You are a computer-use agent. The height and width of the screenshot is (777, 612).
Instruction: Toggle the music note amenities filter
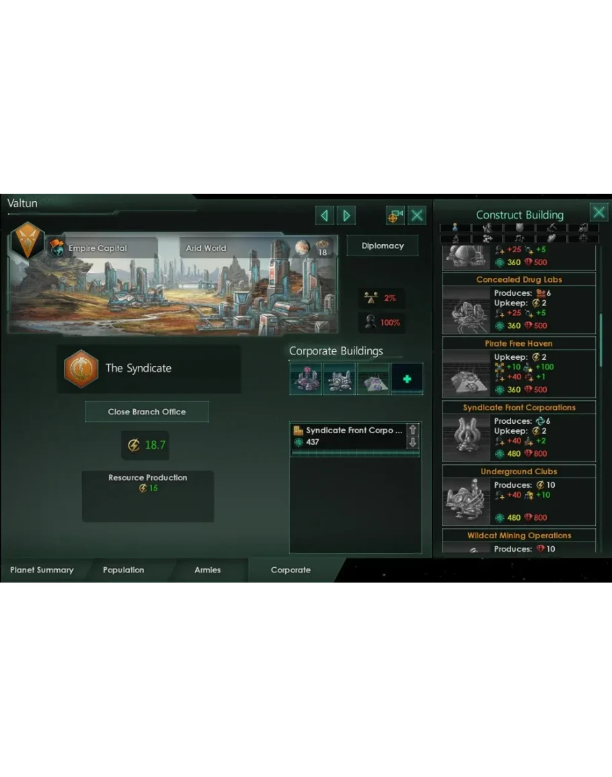(x=519, y=238)
